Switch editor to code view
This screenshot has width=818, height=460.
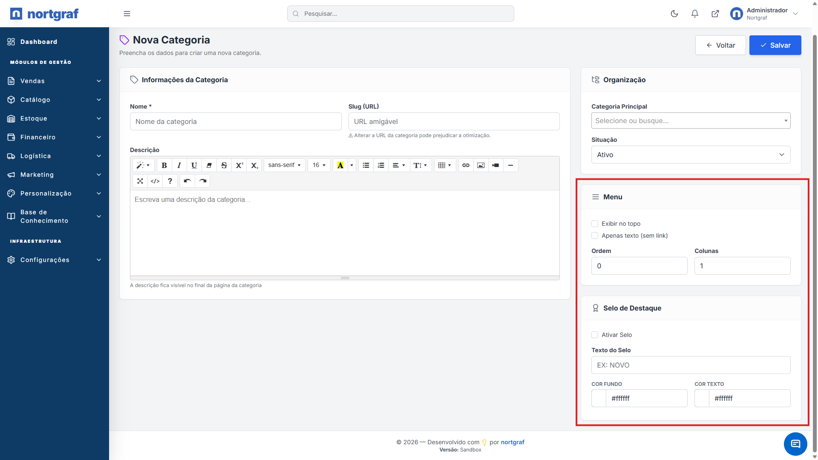(x=155, y=181)
